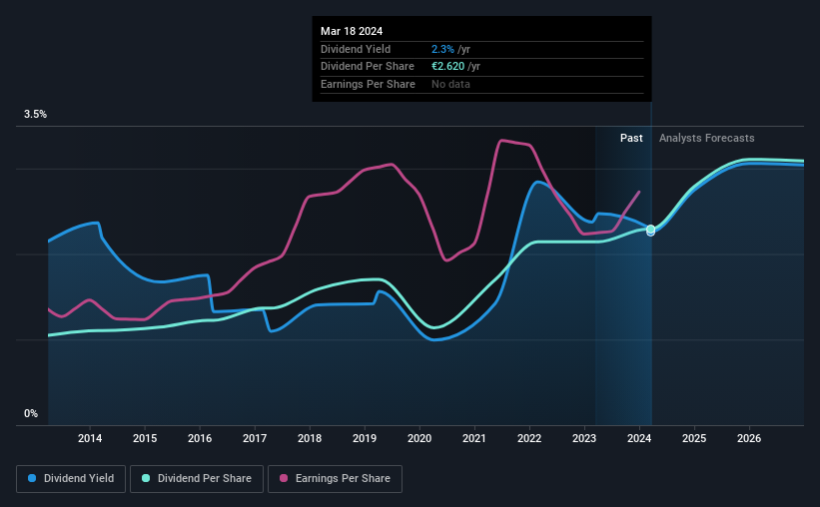Click the 2016 x-axis label
The width and height of the screenshot is (820, 507).
(x=200, y=438)
